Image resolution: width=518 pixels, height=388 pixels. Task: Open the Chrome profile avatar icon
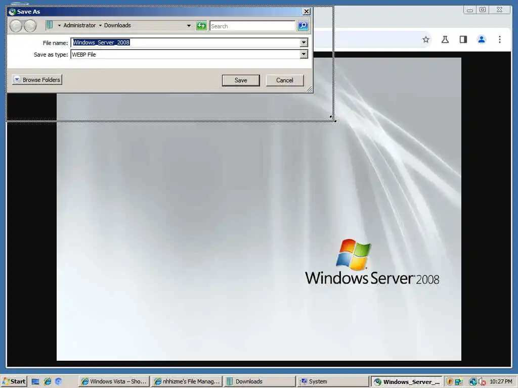point(482,39)
